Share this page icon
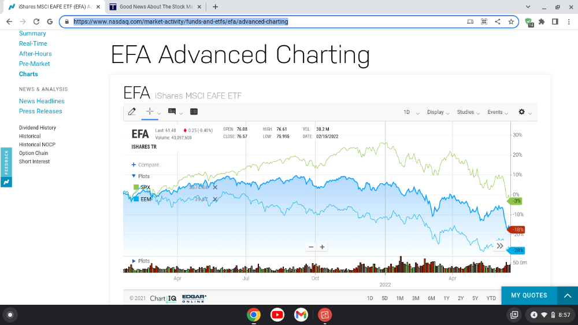The width and height of the screenshot is (578, 325). 498,21
